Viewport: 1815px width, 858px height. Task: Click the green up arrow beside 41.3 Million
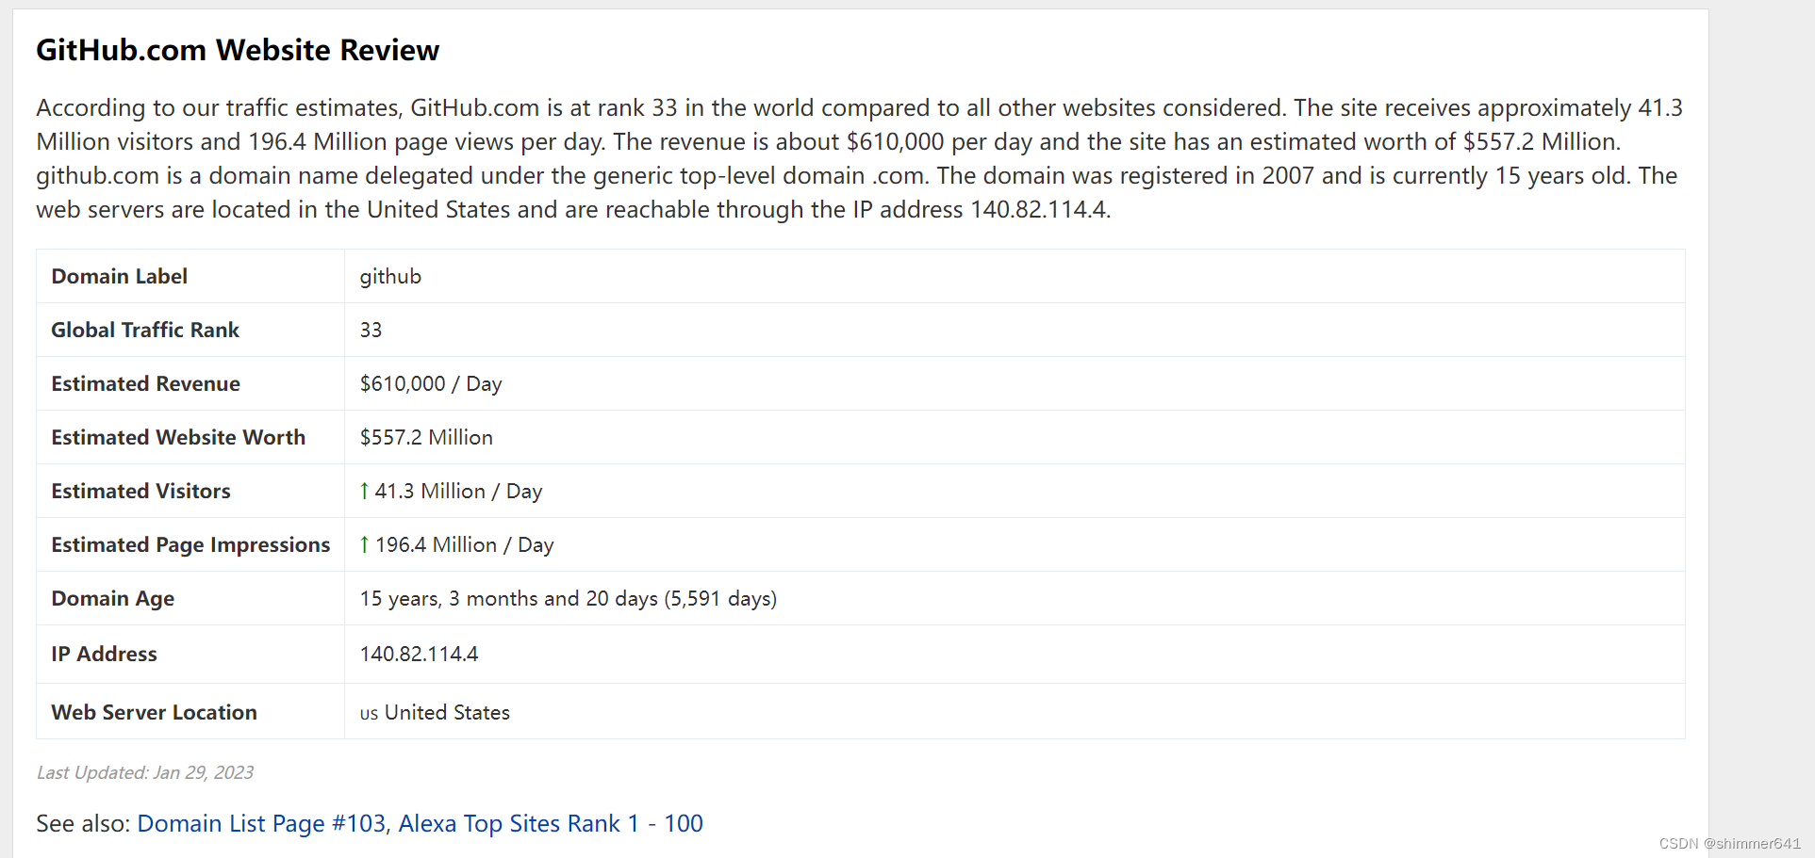tap(364, 492)
